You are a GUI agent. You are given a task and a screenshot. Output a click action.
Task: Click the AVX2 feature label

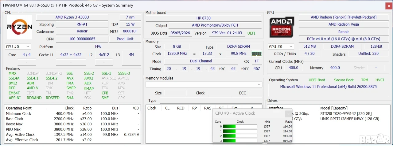click(89, 78)
